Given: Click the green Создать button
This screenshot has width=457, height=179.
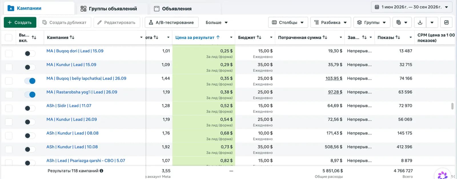Looking at the screenshot, I should (20, 22).
